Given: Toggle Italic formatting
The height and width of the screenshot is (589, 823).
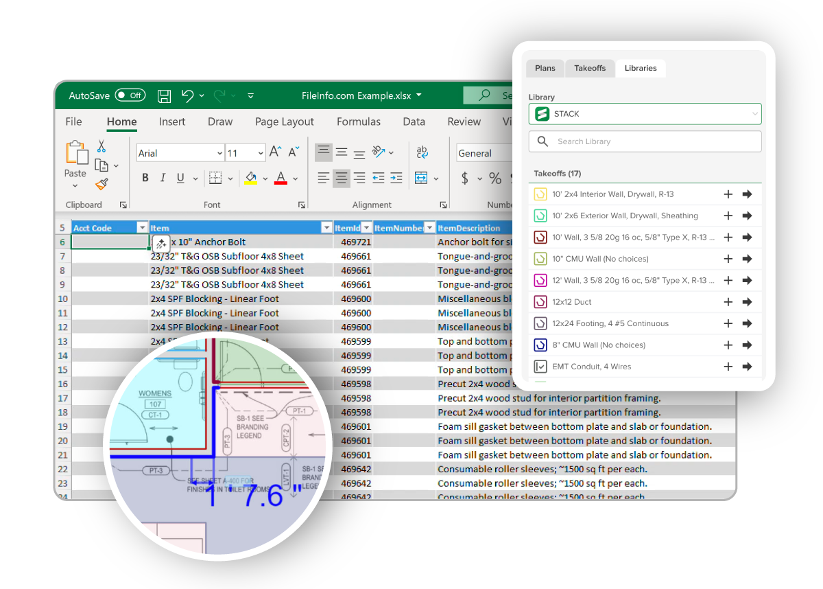Looking at the screenshot, I should (163, 178).
